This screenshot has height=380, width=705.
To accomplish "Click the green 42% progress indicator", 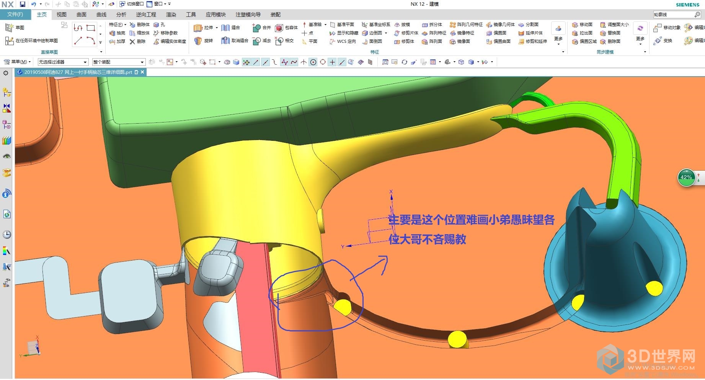I will tap(686, 178).
